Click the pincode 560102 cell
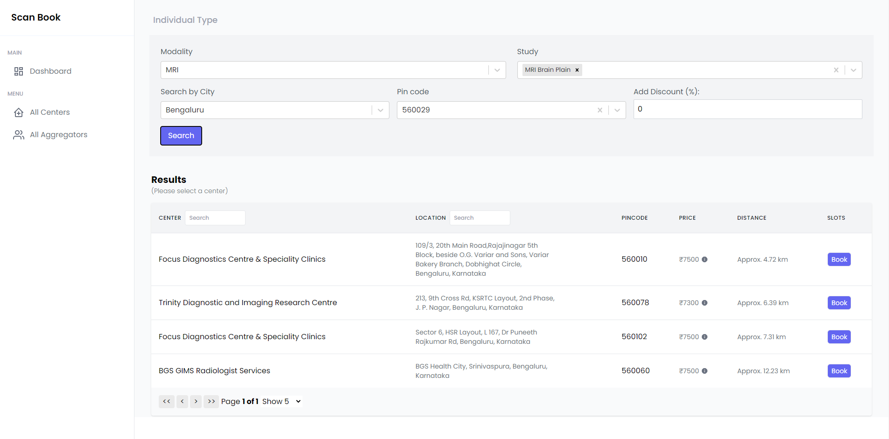 pyautogui.click(x=635, y=337)
